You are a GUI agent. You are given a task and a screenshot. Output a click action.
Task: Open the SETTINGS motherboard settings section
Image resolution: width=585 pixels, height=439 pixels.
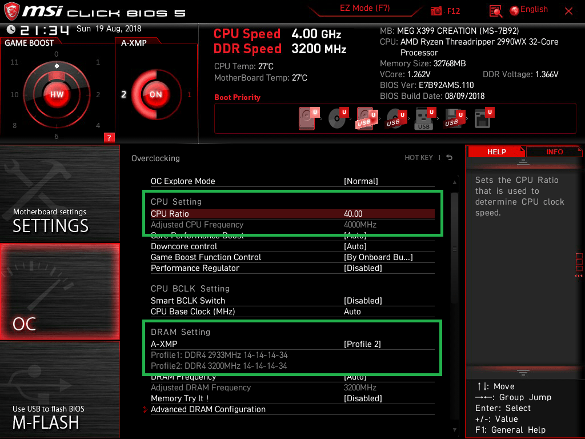[x=59, y=193]
